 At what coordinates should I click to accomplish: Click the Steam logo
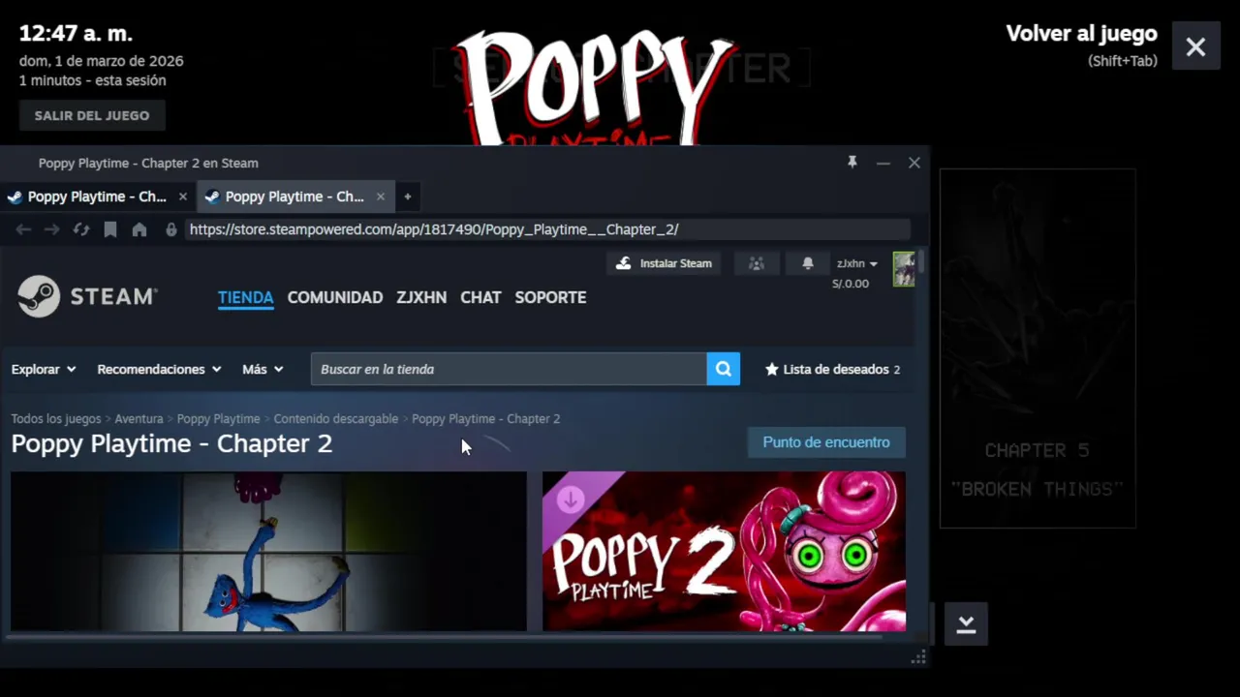coord(87,296)
